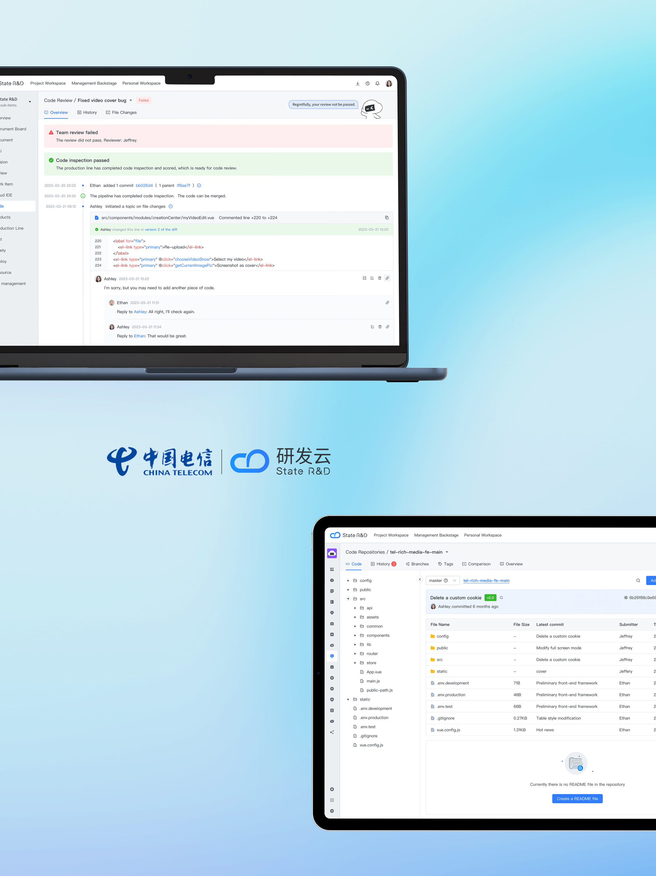Expand the components folder in tree

coord(355,635)
